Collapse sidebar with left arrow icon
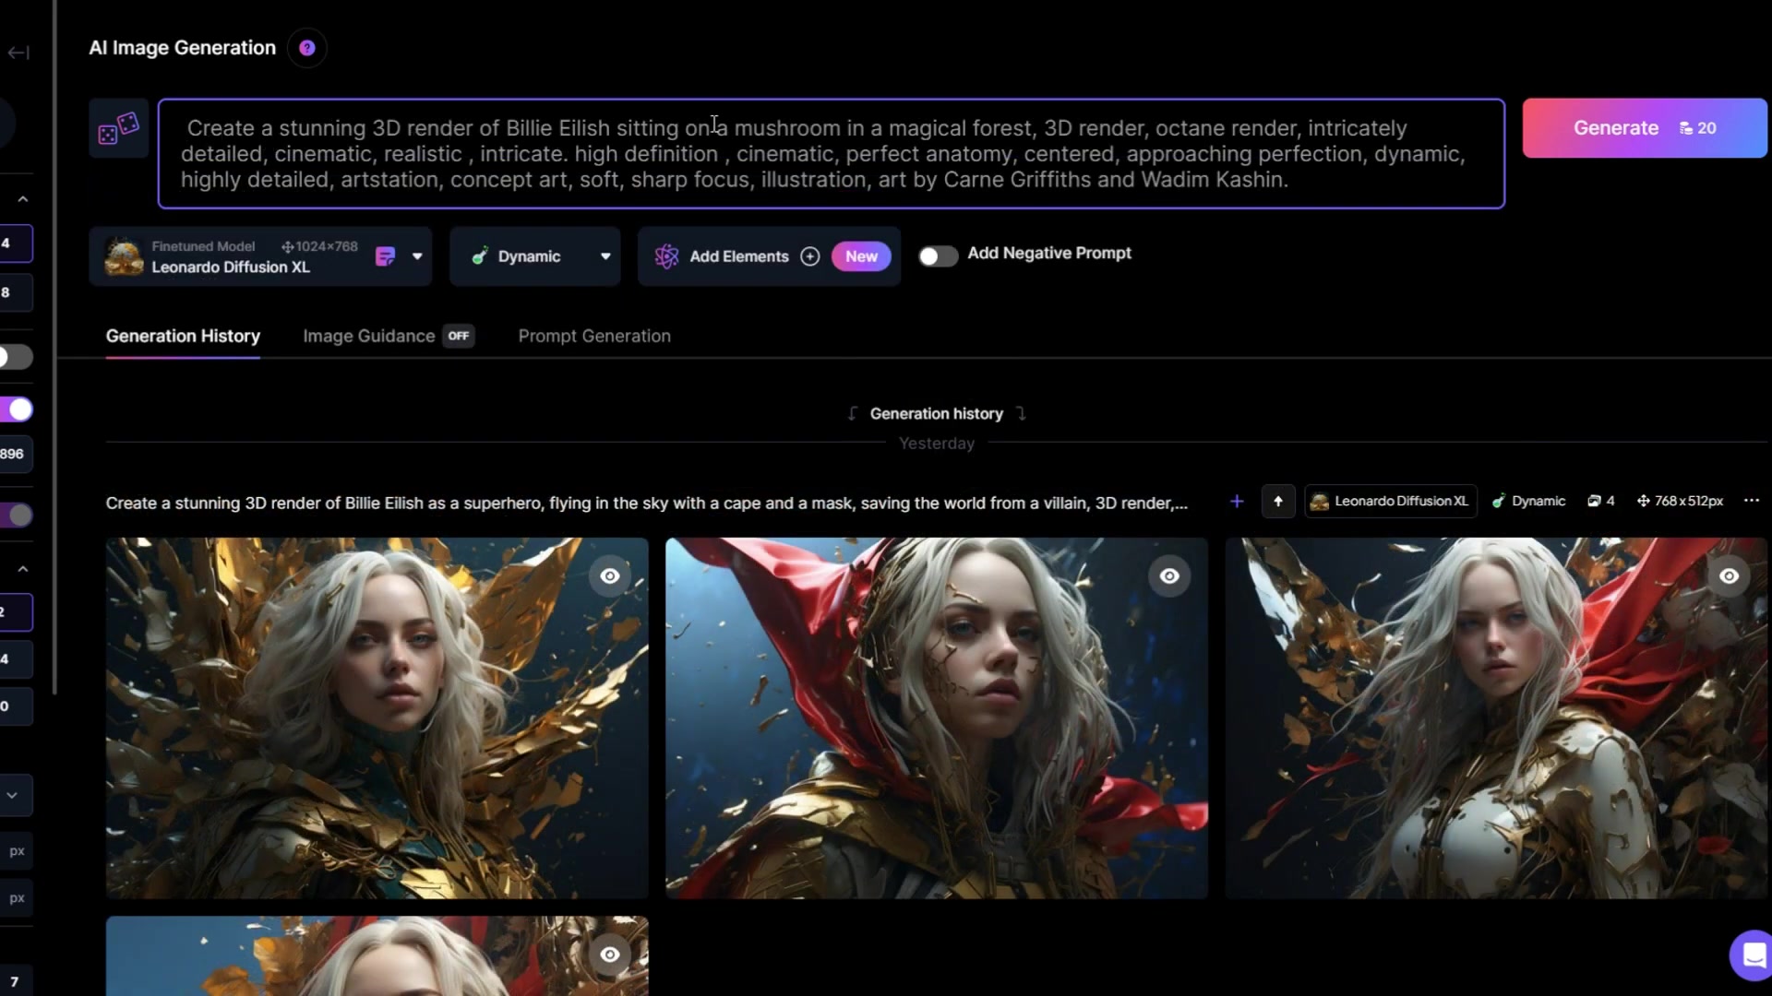Viewport: 1772px width, 996px height. [x=18, y=53]
